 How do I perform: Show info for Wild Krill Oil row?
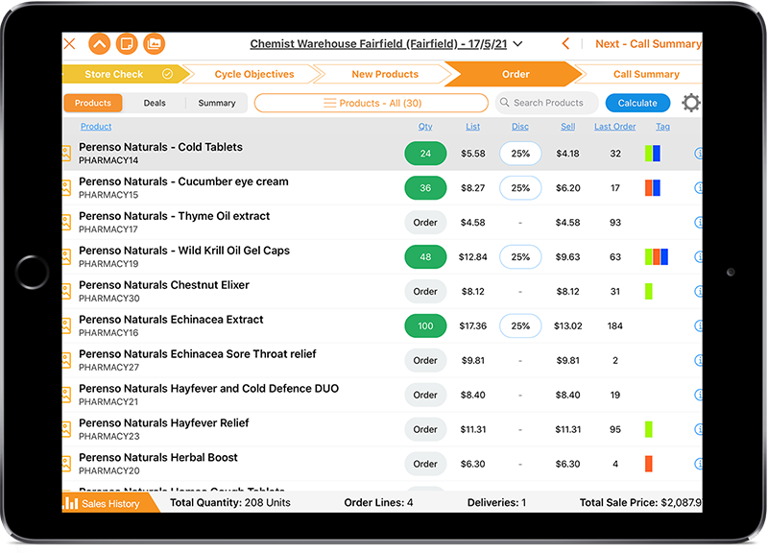[x=698, y=257]
